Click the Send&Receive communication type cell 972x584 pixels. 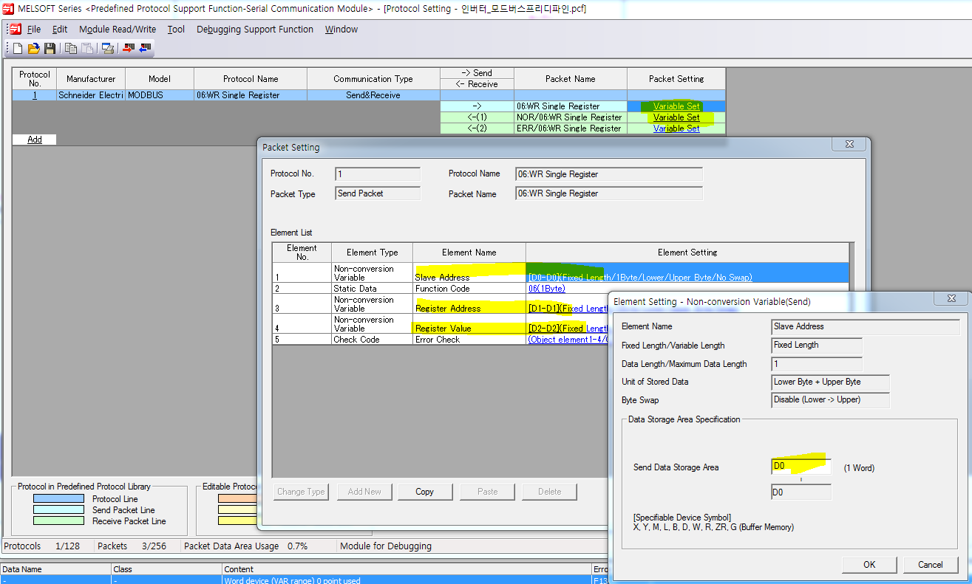373,95
